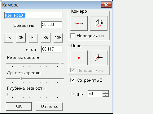Click the target (Цель) pick-point crosshair icon
Image resolution: width=153 pixels, height=114 pixels.
79,58
